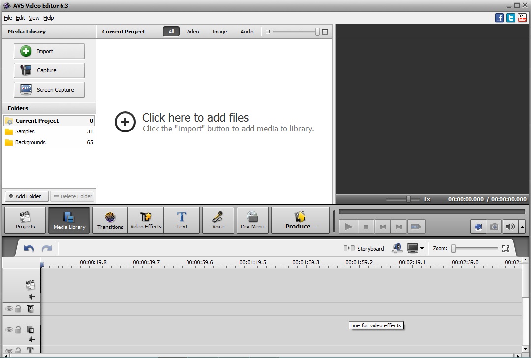Image resolution: width=531 pixels, height=358 pixels.
Task: Mute the video overlay audio
Action: [31, 339]
